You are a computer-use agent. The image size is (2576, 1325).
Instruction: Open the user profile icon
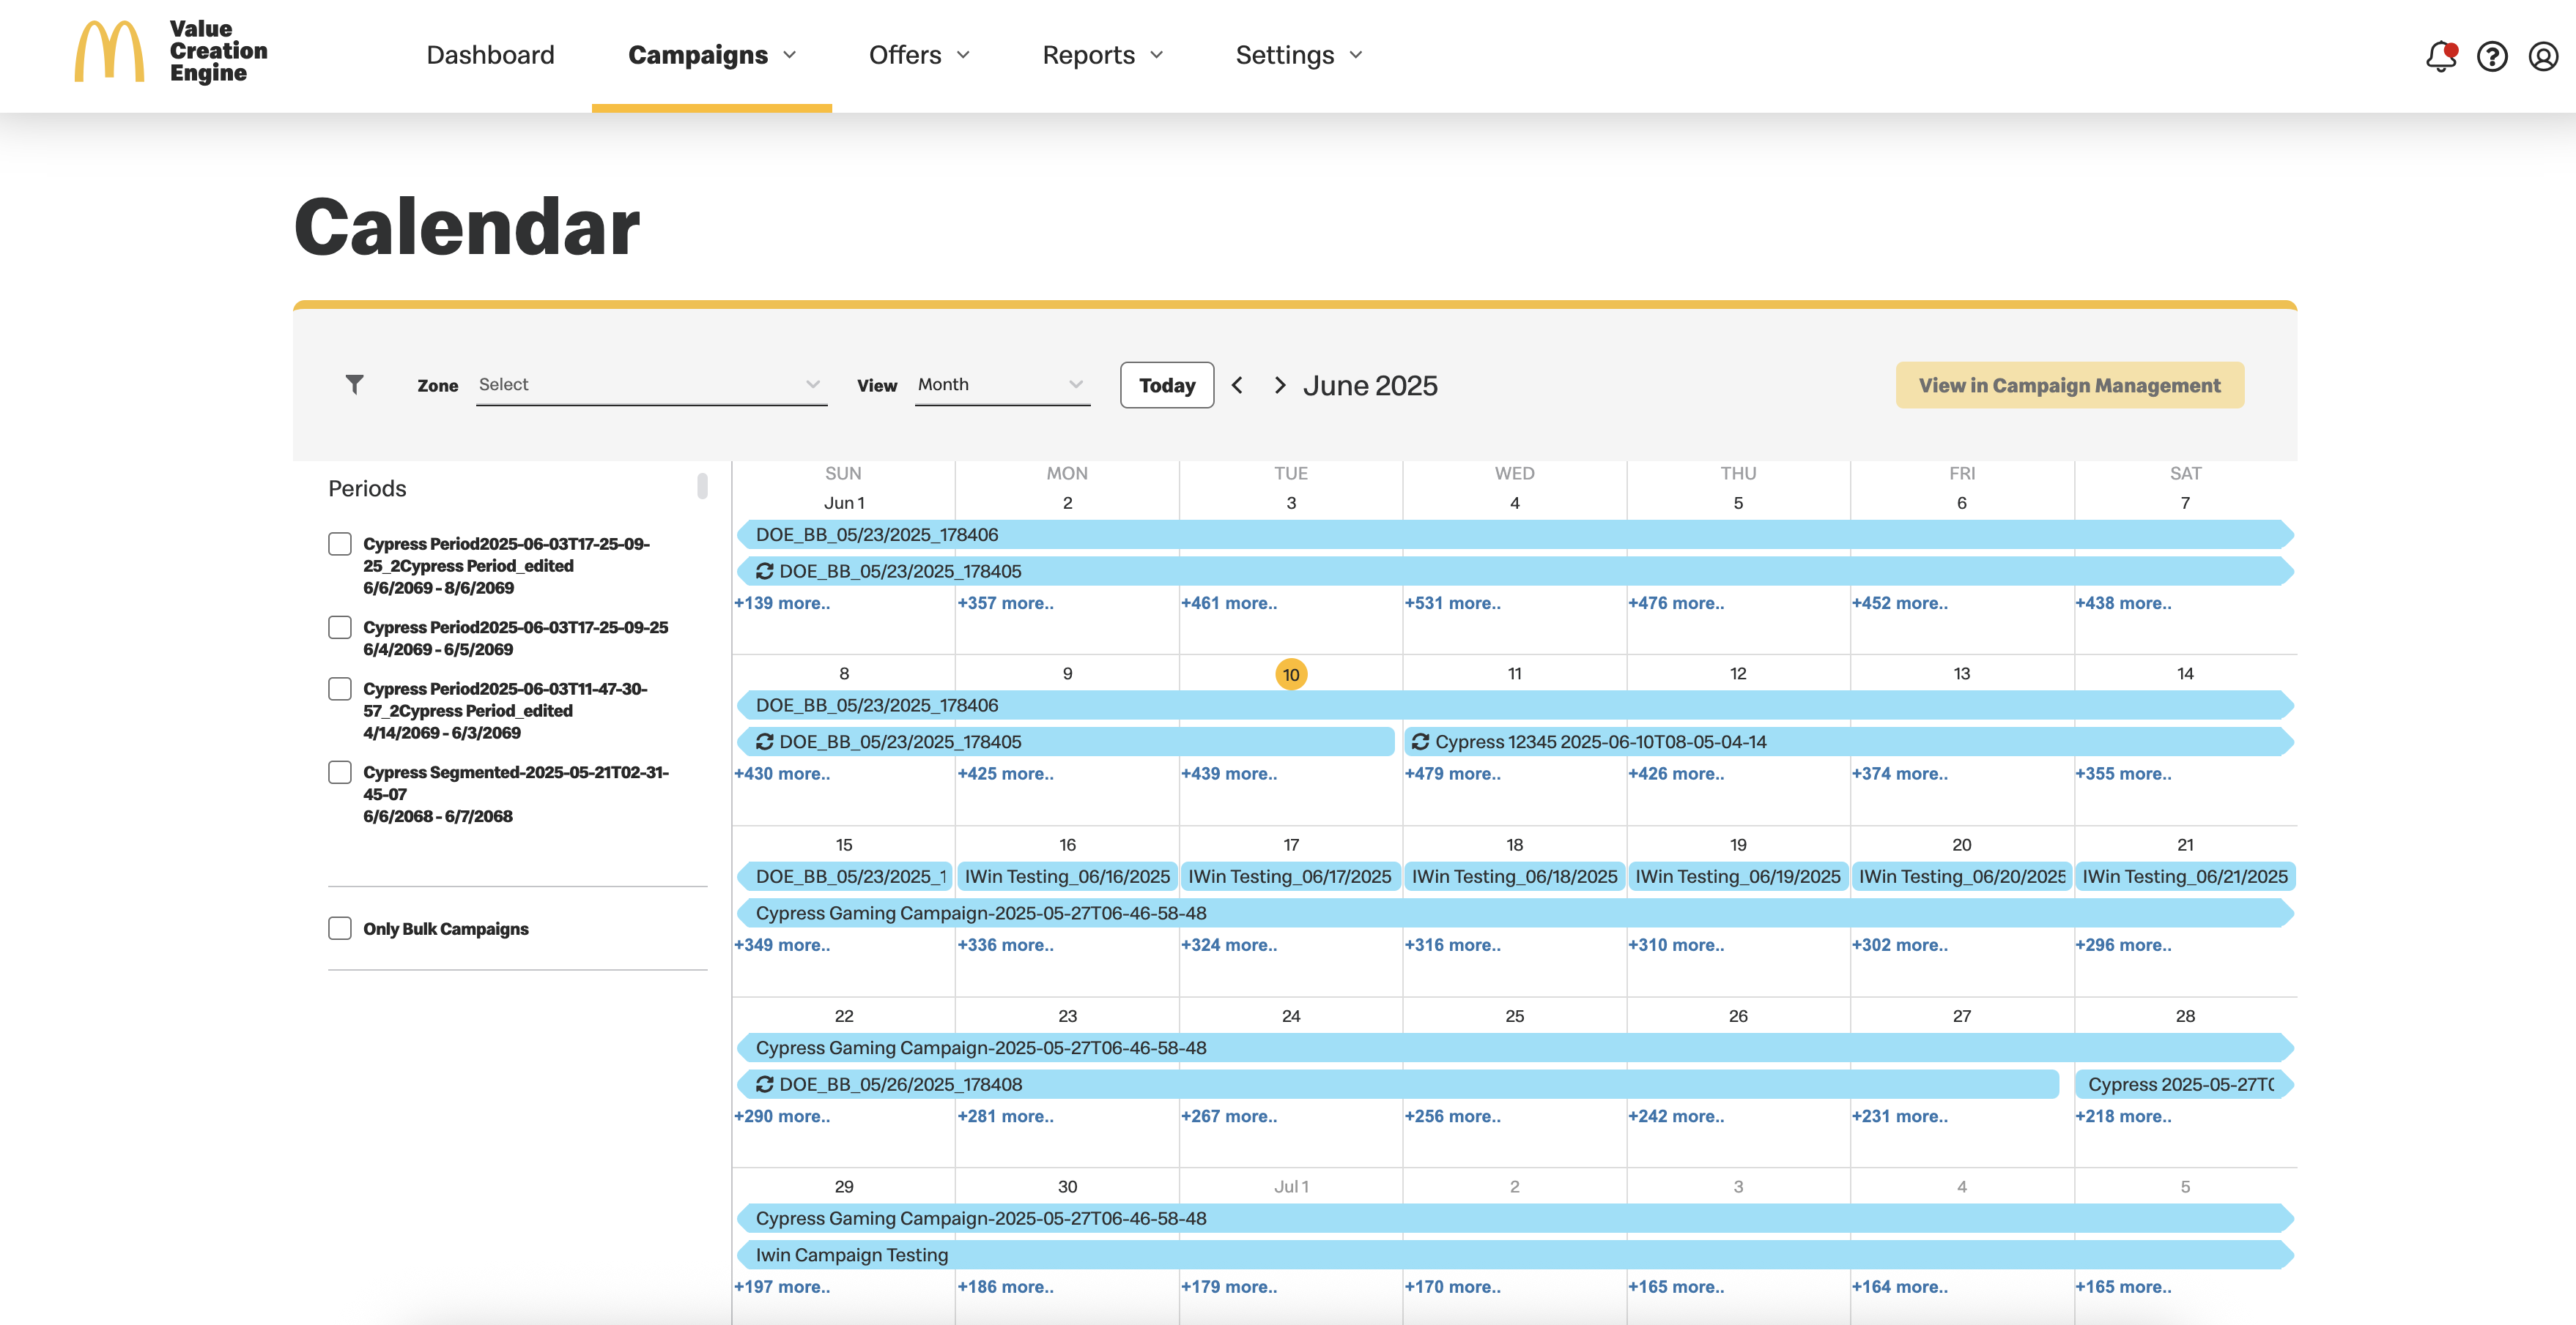coord(2543,56)
